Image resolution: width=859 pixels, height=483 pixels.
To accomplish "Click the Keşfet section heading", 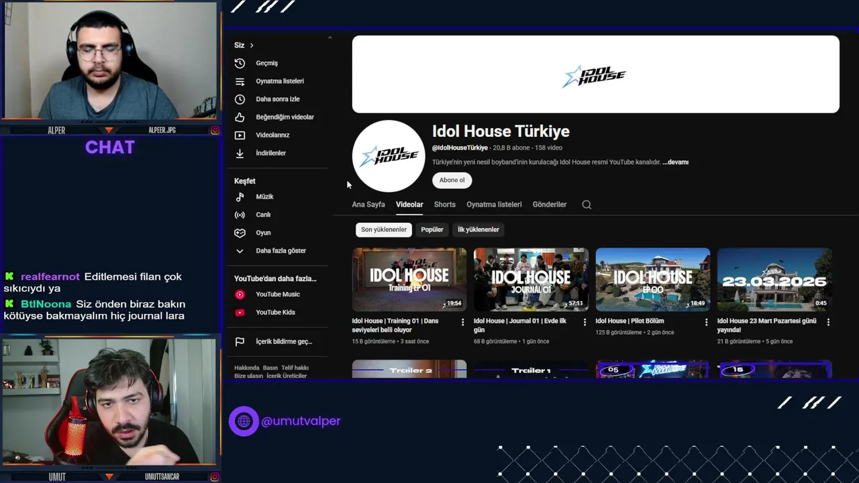I will point(245,181).
